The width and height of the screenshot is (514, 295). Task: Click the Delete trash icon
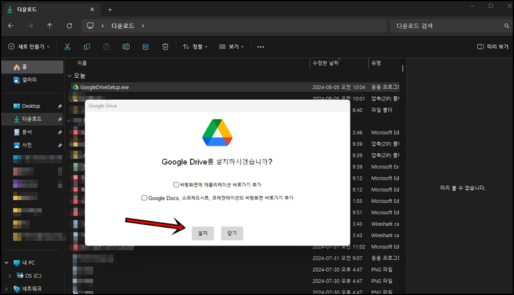(x=165, y=47)
